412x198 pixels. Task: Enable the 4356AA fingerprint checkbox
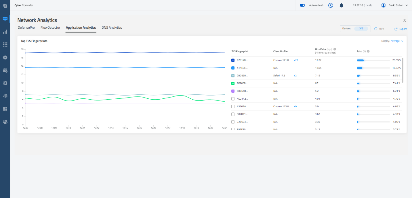pos(233,106)
